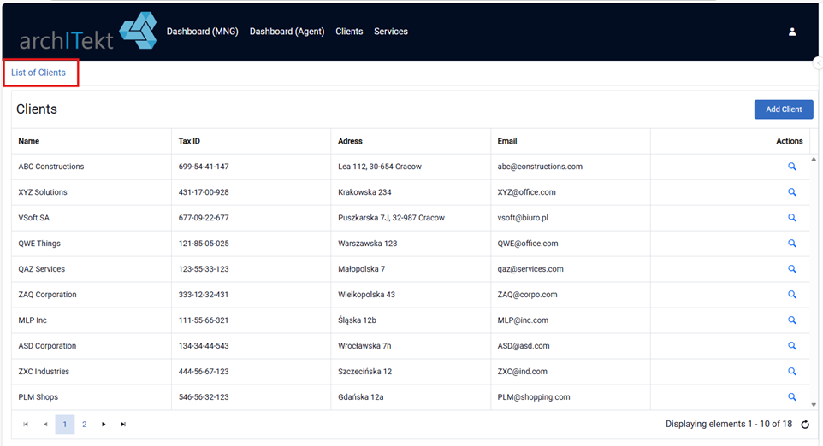Go to previous page arrow
Screen dimensions: 823x446
[x=45, y=425]
